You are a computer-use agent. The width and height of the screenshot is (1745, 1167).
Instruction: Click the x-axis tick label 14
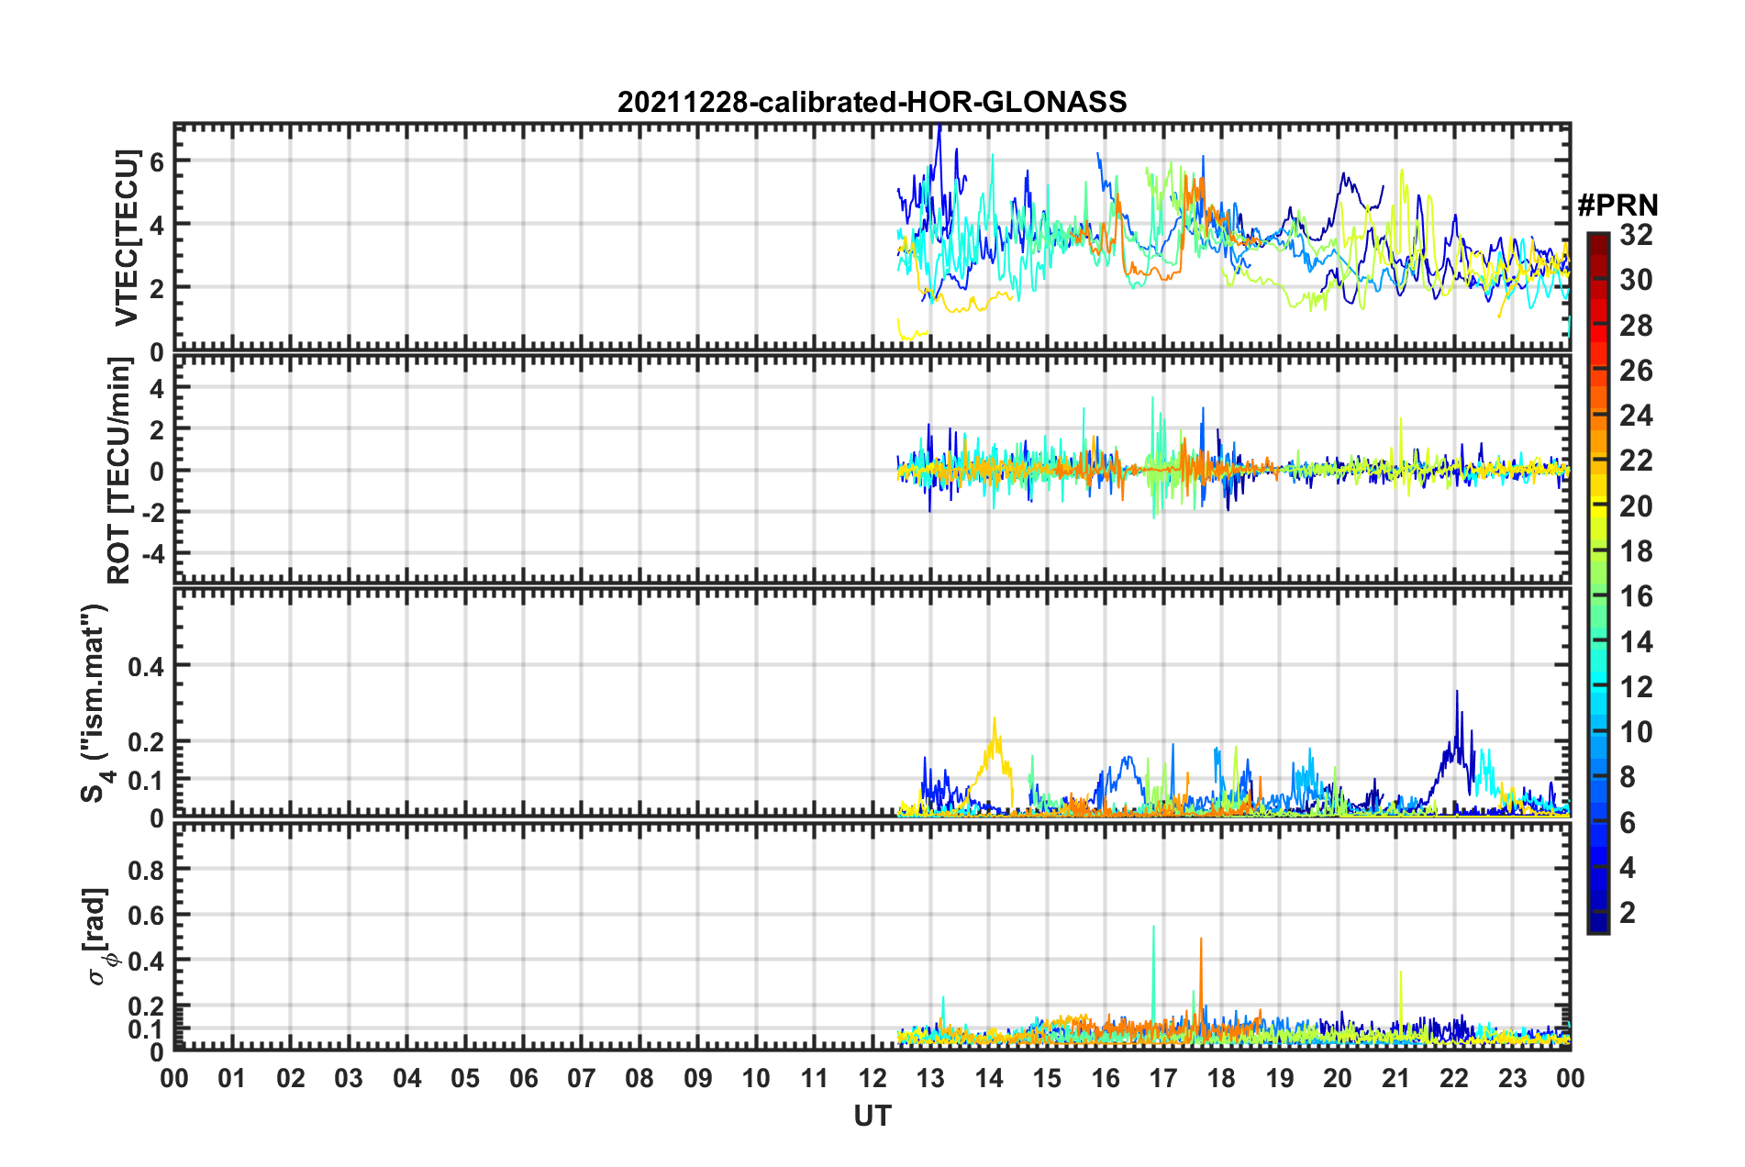pyautogui.click(x=989, y=1078)
